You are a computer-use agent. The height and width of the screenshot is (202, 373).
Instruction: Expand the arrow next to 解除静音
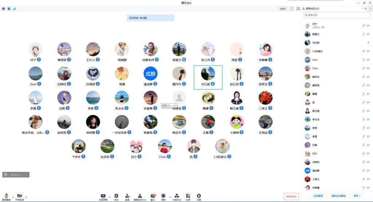(x=13, y=197)
